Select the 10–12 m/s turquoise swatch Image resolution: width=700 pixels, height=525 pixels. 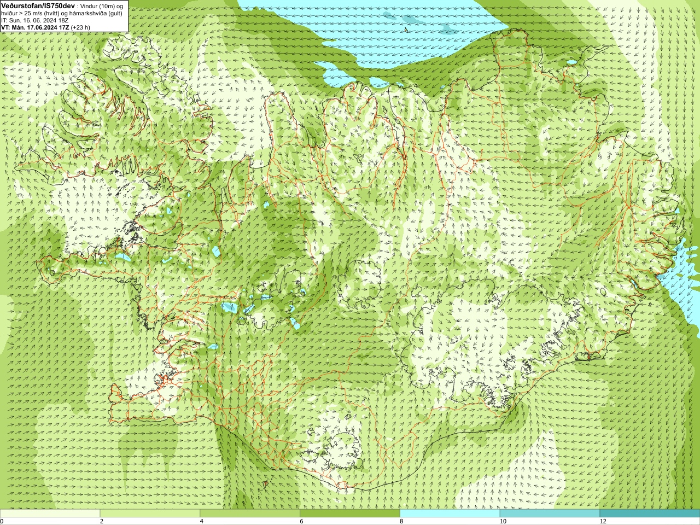[550, 514]
